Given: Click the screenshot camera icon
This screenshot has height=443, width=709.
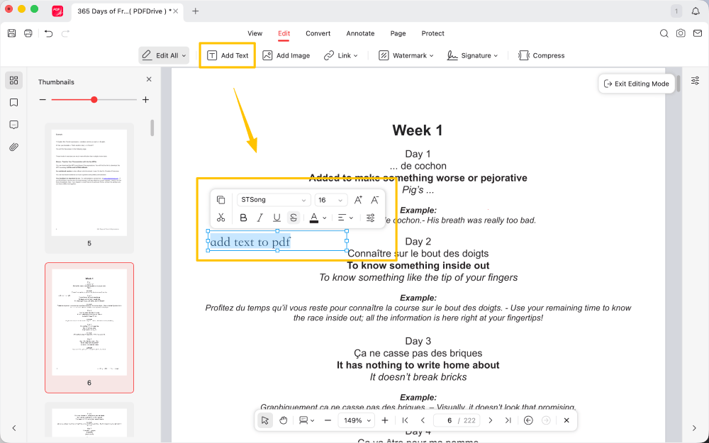Looking at the screenshot, I should point(681,33).
